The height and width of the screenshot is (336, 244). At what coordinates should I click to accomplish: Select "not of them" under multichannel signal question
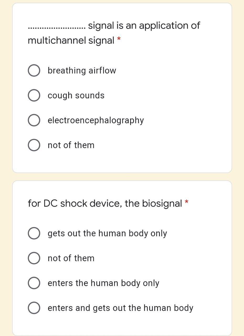pos(34,145)
